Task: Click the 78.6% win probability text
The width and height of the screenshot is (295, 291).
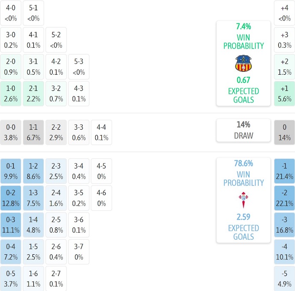Action: [243, 163]
